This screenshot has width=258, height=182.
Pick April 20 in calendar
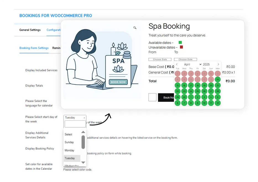tap(211, 85)
